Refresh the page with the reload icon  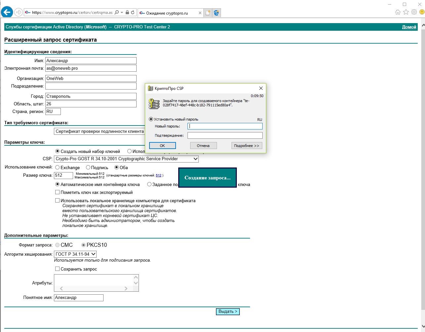(x=133, y=13)
